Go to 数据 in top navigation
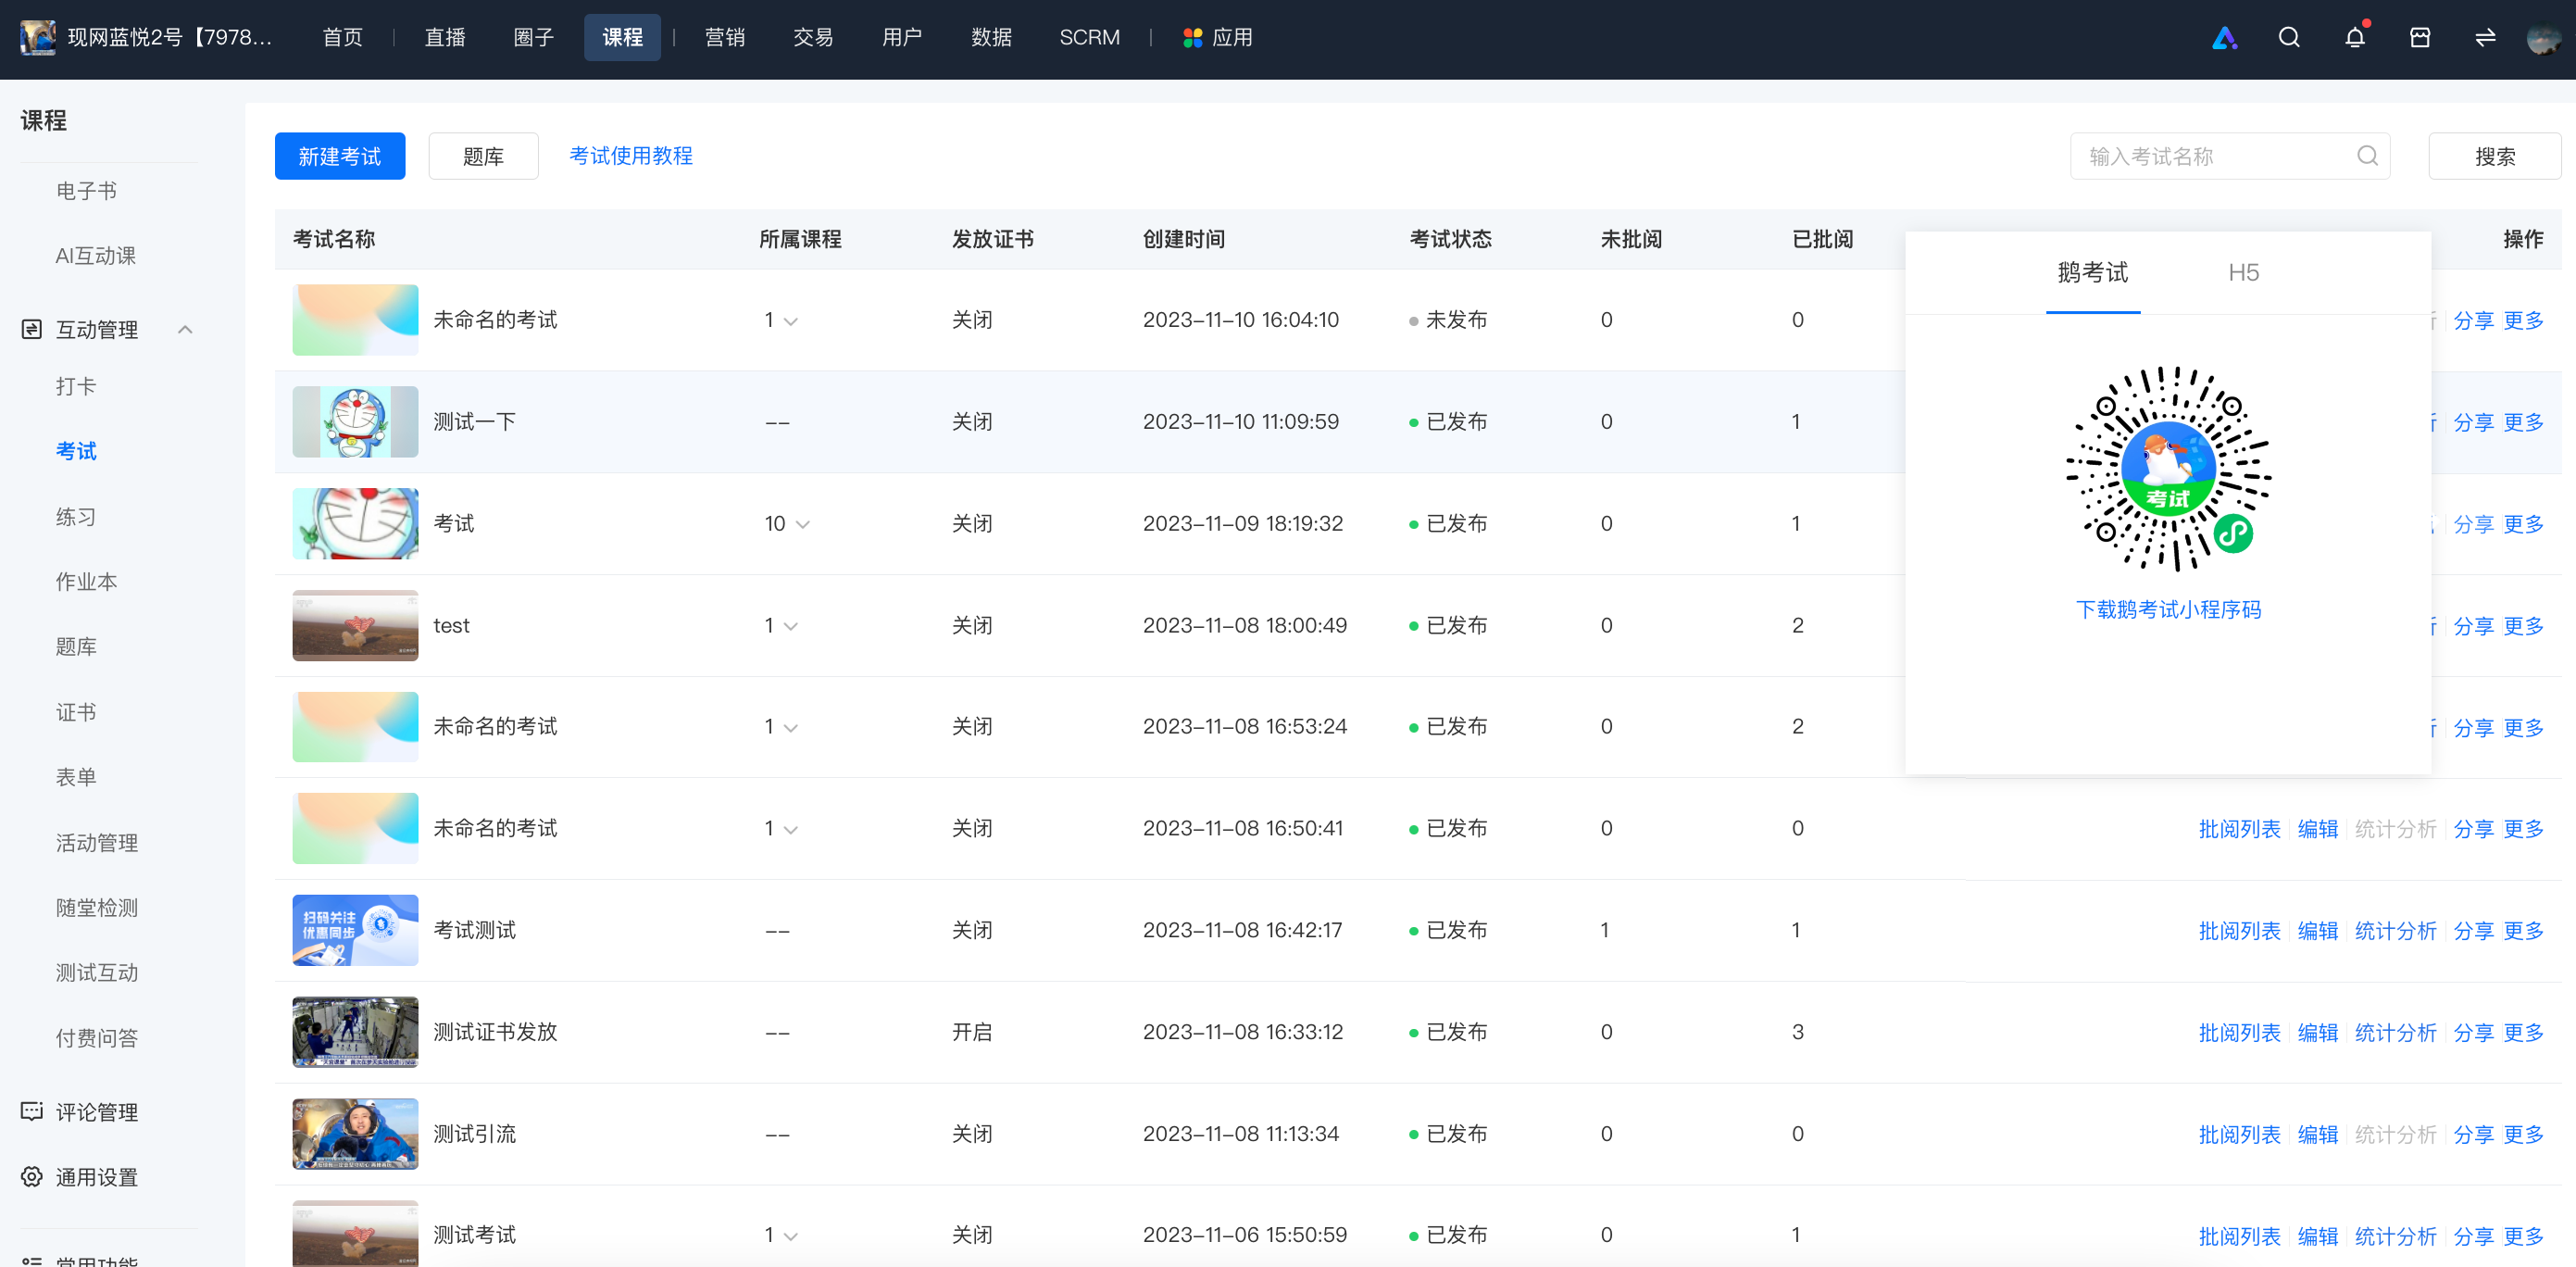This screenshot has width=2576, height=1267. (x=991, y=37)
